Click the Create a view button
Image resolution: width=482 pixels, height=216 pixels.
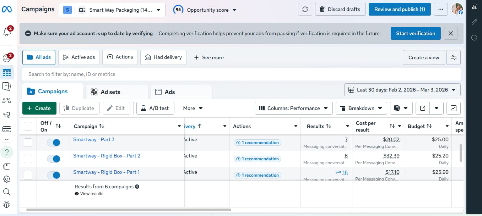424,57
